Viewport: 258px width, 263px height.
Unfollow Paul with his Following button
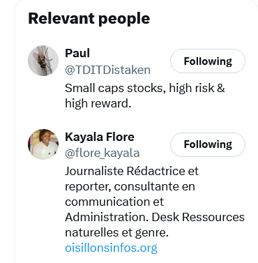pos(208,61)
